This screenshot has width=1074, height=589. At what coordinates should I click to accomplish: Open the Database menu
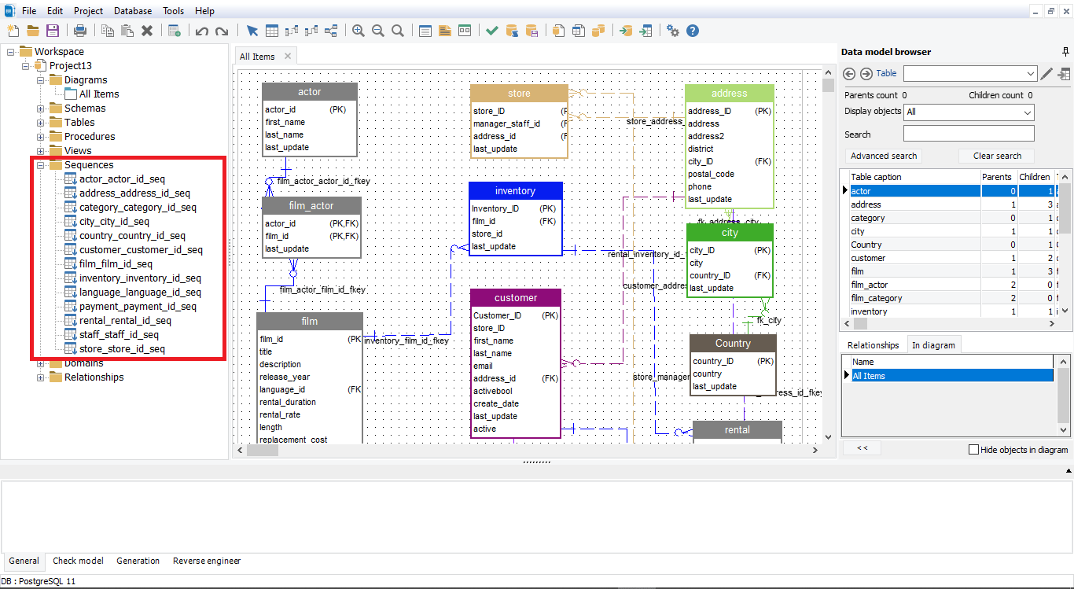[x=132, y=10]
